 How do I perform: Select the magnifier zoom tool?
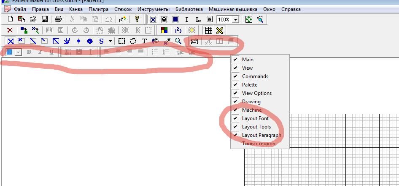click(178, 41)
